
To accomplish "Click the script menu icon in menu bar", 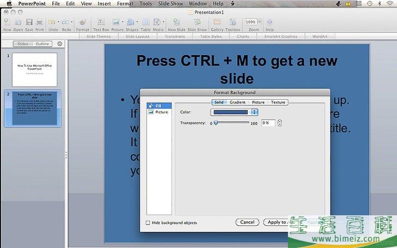I will click(232, 3).
